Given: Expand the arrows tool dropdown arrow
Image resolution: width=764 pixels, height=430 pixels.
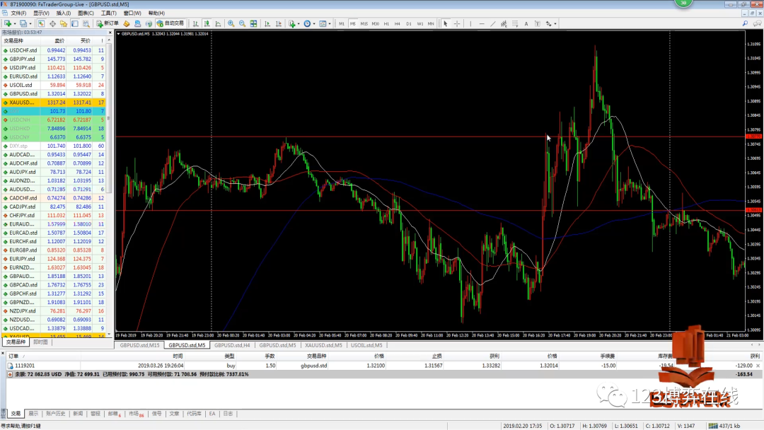Looking at the screenshot, I should [555, 23].
